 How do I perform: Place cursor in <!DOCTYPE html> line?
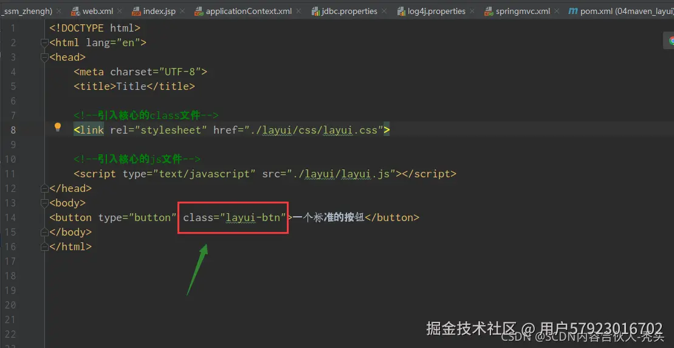coord(95,29)
